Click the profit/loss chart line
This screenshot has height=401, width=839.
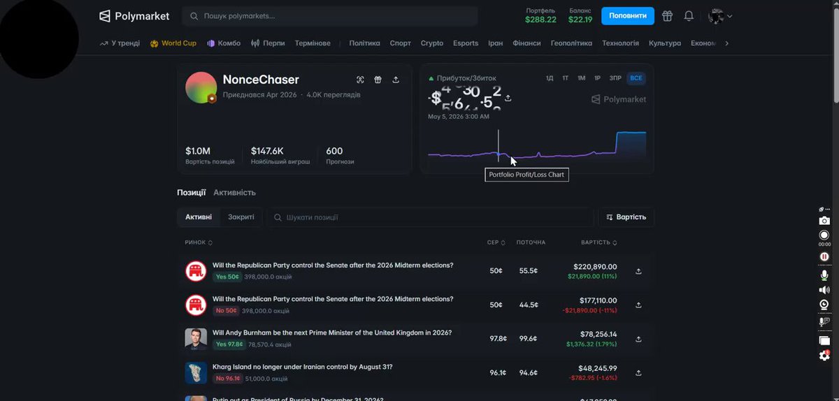click(x=537, y=147)
